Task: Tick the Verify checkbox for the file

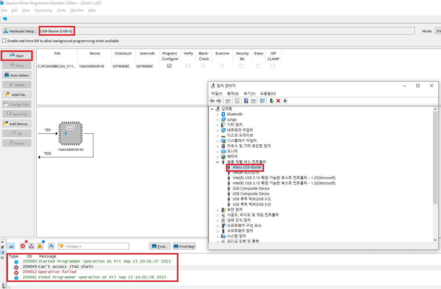Action: [188, 66]
